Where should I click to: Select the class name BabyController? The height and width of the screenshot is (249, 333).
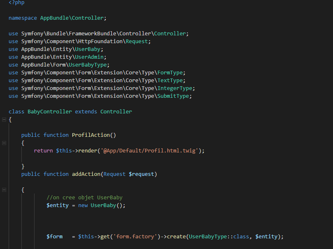49,111
